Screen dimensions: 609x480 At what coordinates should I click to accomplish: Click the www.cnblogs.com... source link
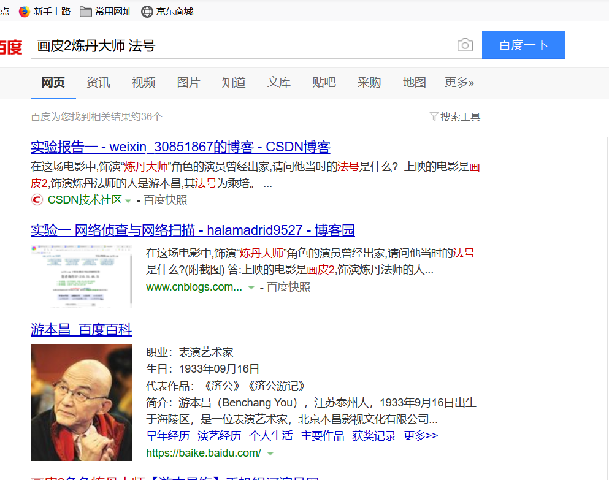(194, 287)
